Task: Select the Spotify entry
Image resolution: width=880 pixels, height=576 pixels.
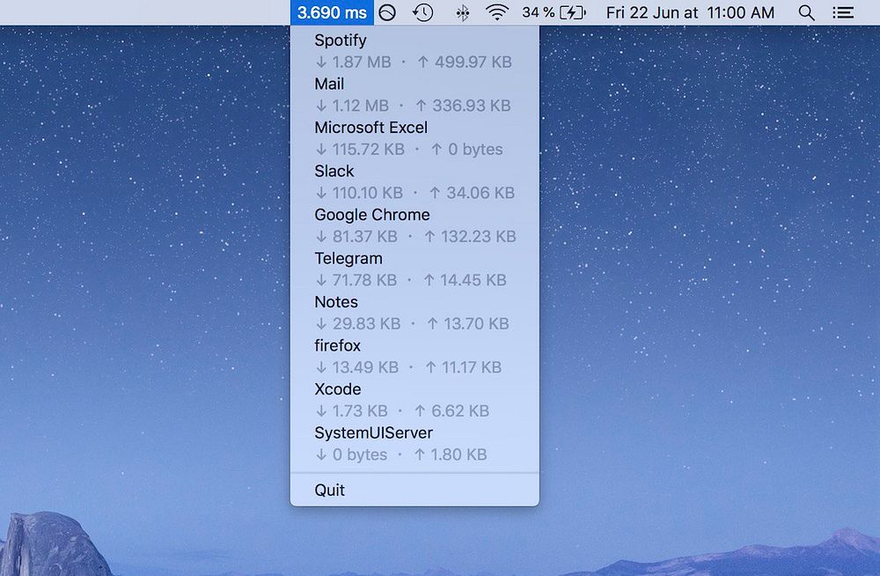Action: tap(341, 41)
